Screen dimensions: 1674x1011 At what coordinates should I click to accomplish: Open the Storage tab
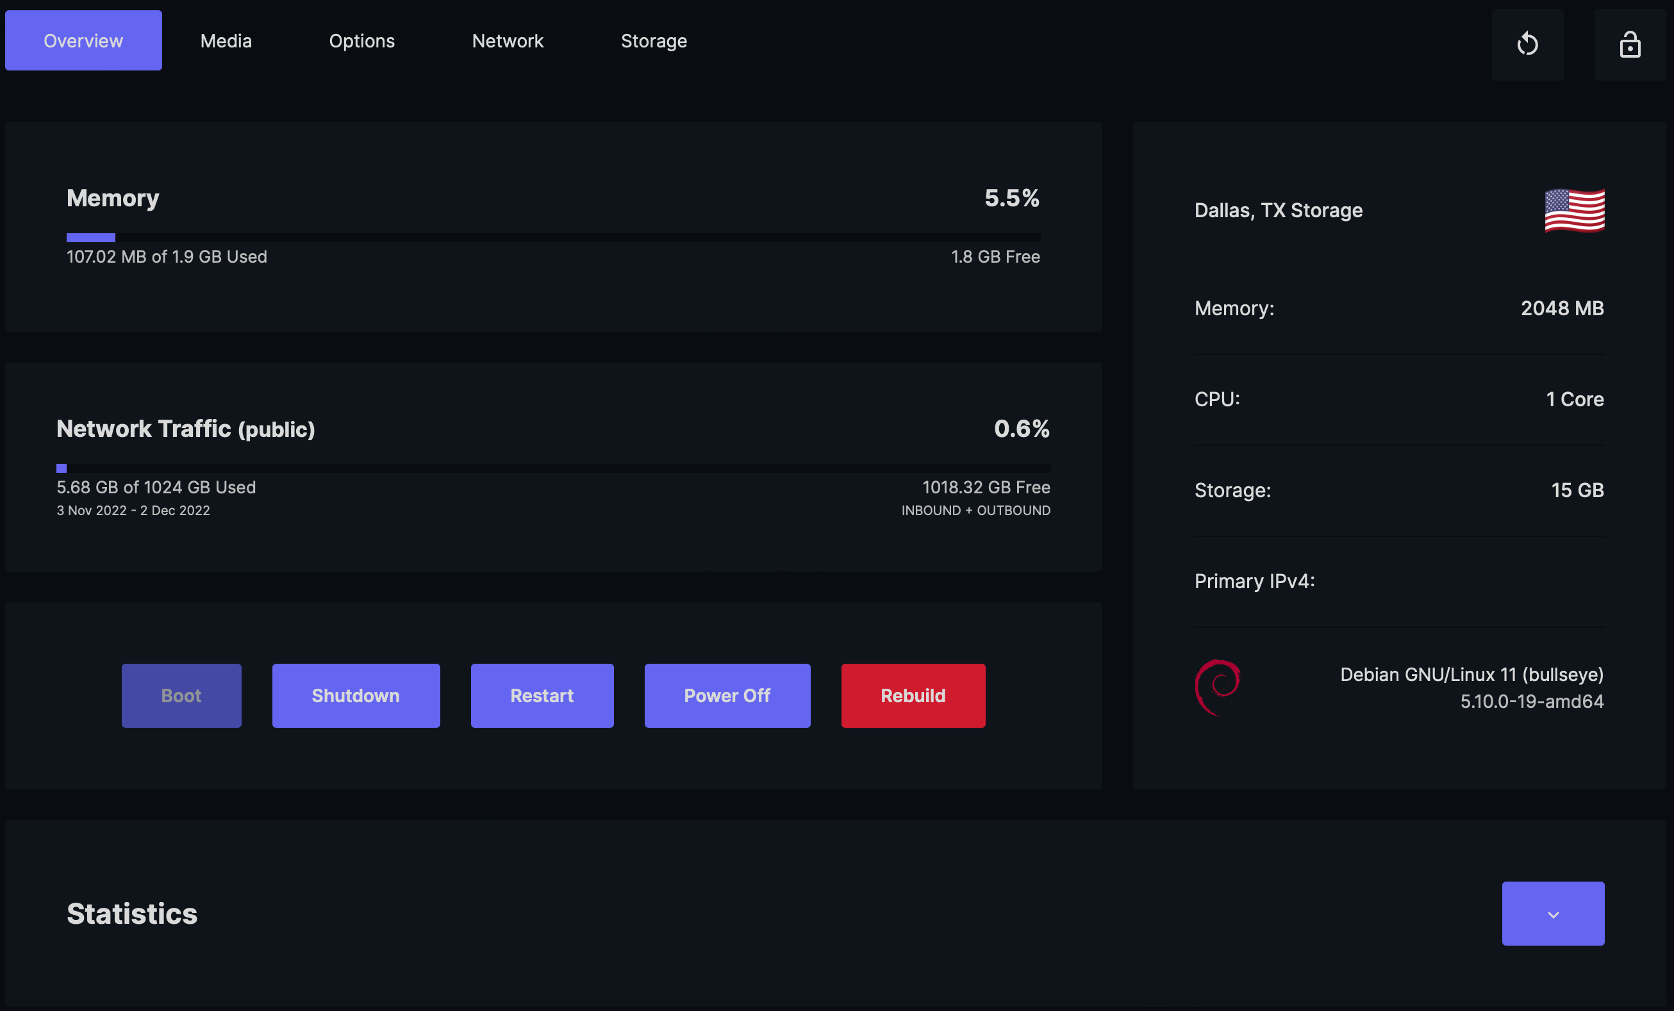(654, 41)
